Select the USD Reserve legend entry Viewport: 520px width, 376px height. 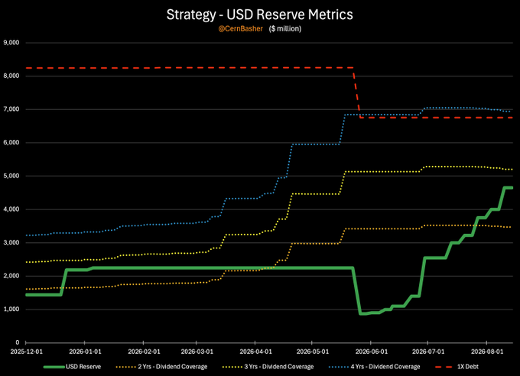tap(73, 367)
